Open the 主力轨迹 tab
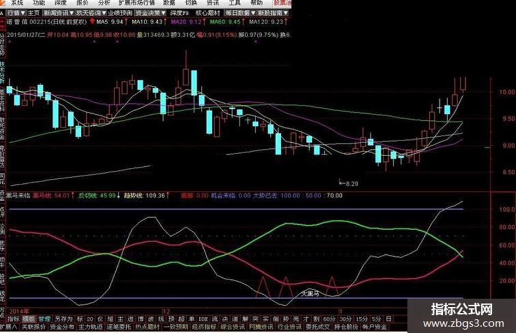The width and height of the screenshot is (516, 333). coord(91,327)
